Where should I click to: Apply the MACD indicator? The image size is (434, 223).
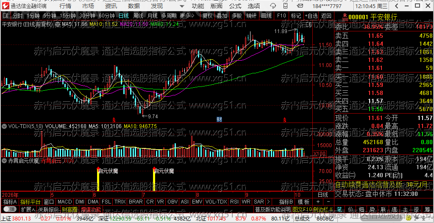(x=65, y=202)
